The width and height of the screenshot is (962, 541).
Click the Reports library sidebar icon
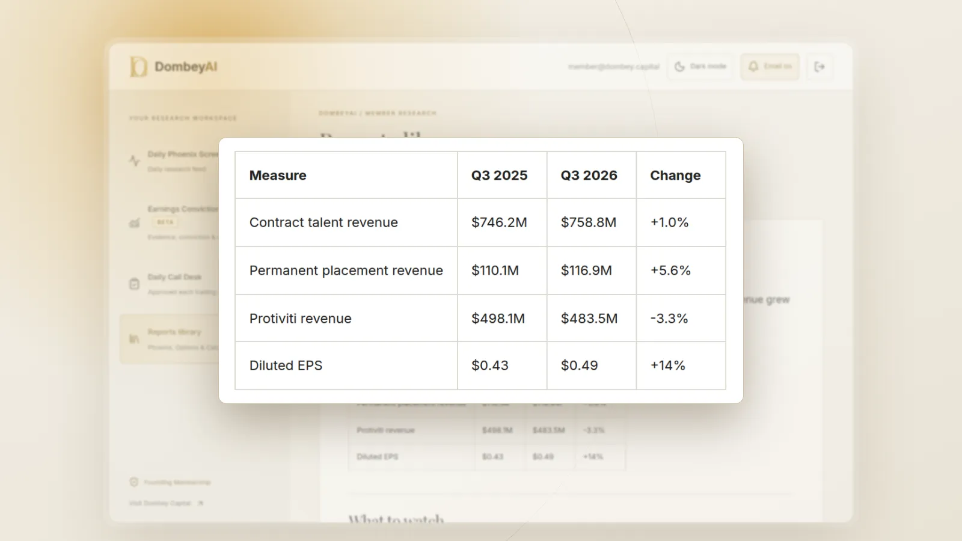[135, 339]
